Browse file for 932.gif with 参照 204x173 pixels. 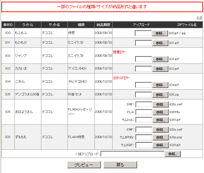click(160, 59)
